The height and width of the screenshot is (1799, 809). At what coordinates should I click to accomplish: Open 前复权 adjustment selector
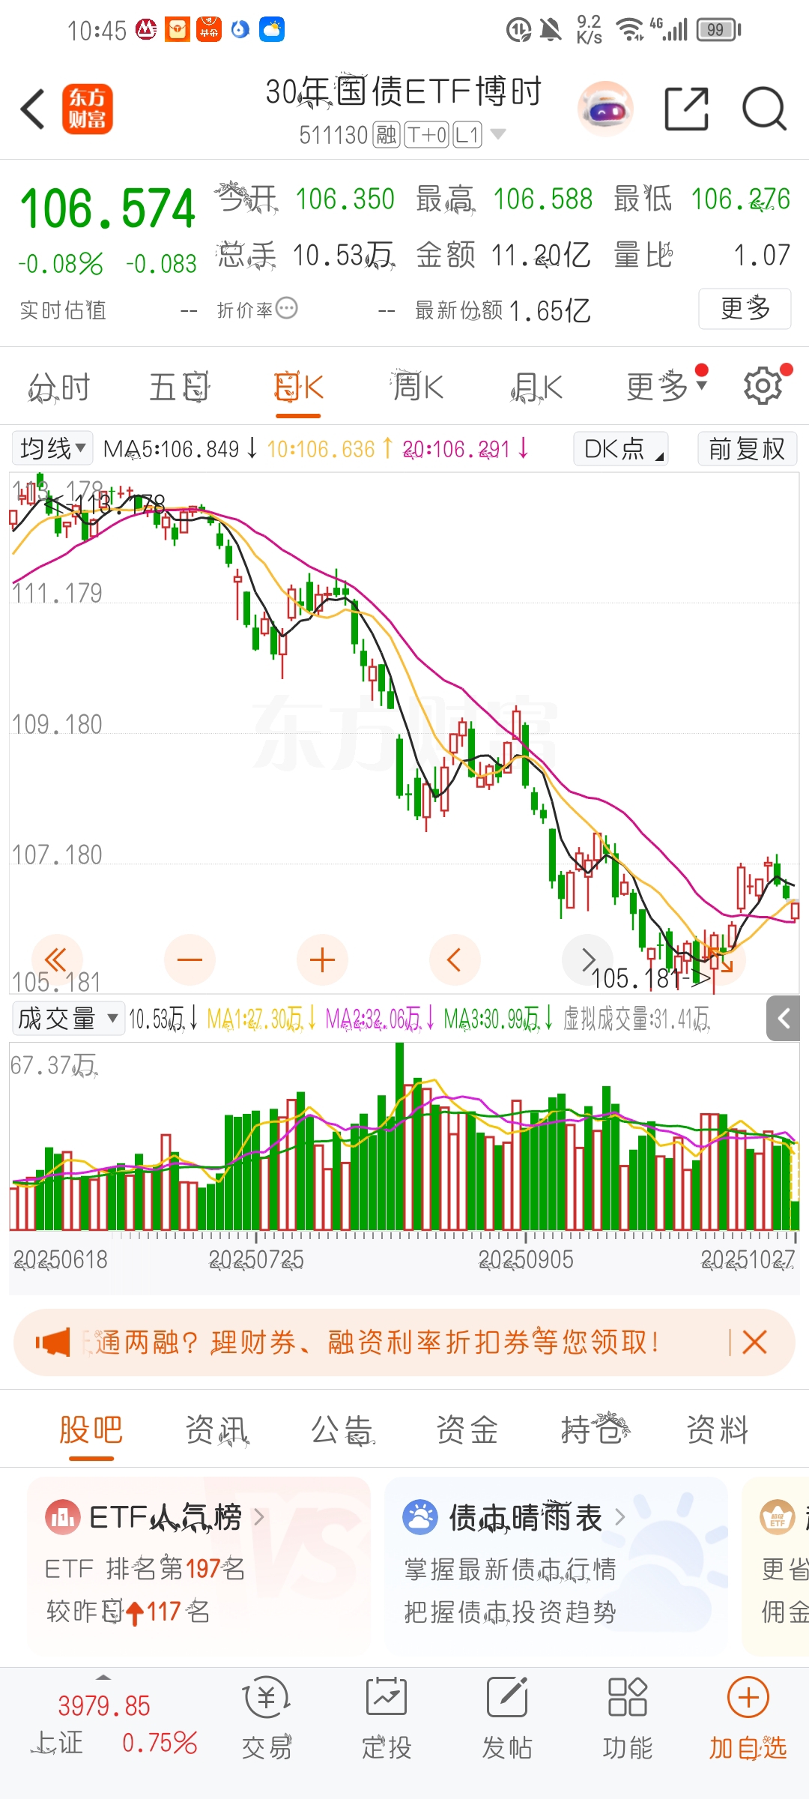click(747, 448)
